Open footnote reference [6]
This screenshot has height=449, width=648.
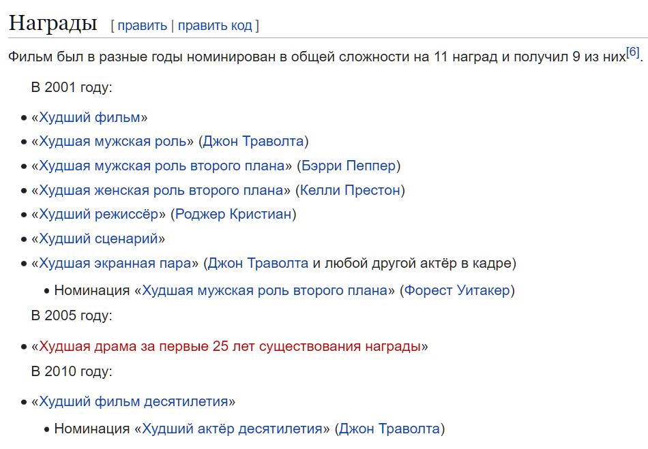coord(632,52)
